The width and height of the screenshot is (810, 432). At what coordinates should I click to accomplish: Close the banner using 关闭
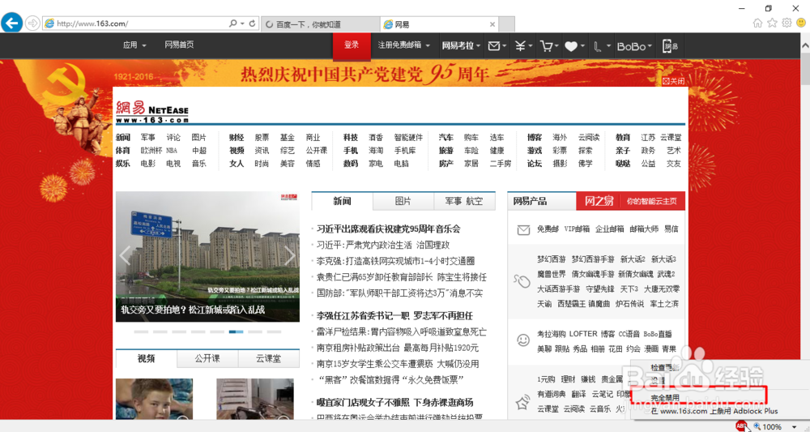(674, 81)
